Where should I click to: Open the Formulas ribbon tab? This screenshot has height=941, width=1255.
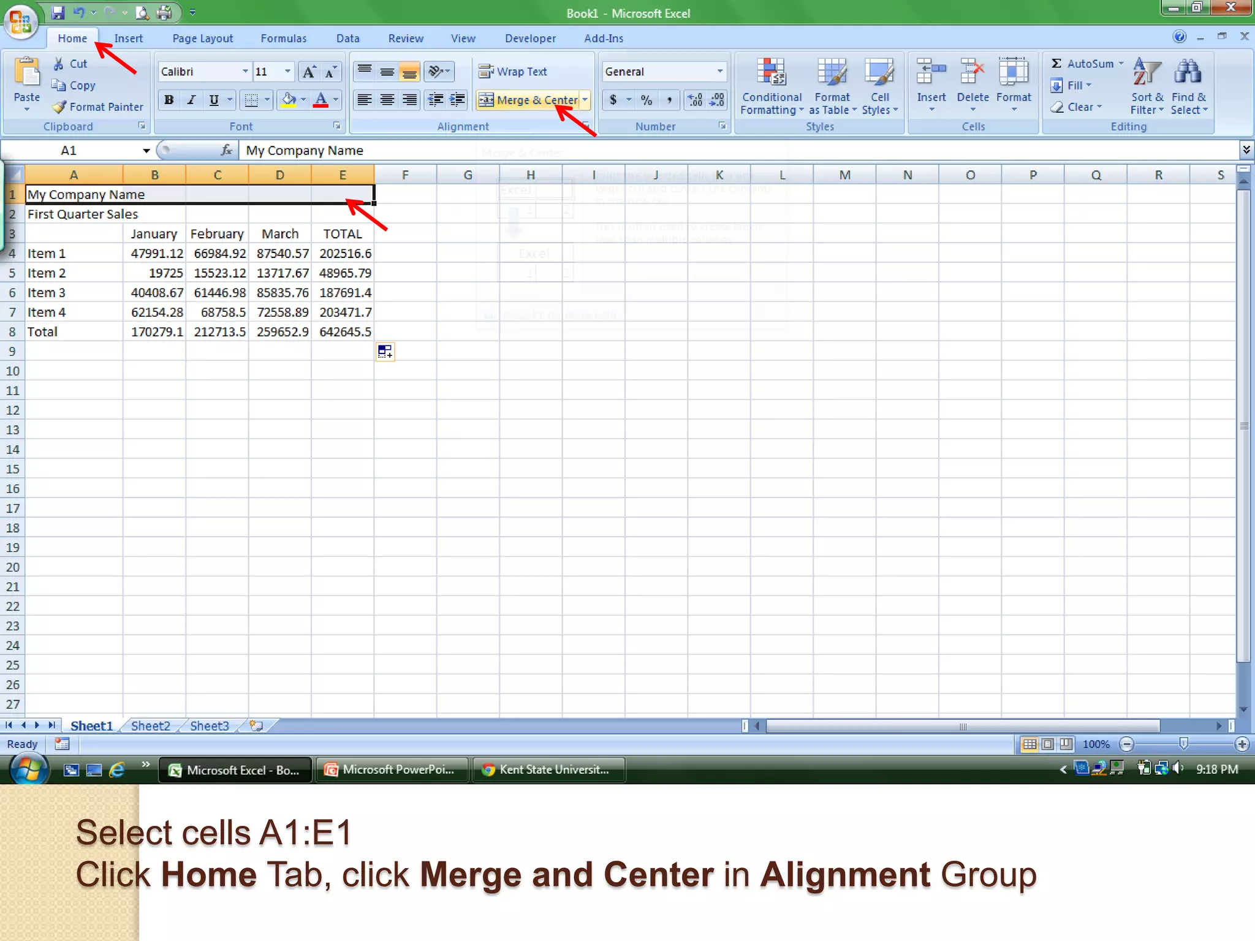(284, 38)
